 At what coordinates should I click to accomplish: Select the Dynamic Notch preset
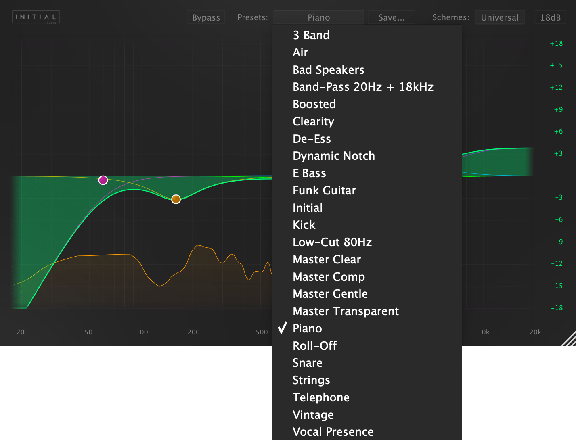coord(333,156)
